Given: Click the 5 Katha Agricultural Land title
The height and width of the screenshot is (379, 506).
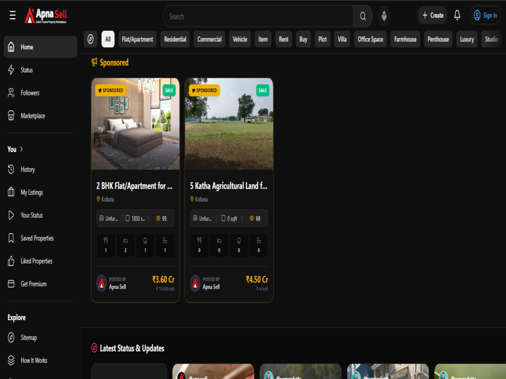Looking at the screenshot, I should (x=229, y=186).
